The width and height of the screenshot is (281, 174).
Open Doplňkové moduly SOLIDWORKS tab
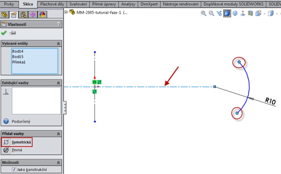[x=233, y=4]
